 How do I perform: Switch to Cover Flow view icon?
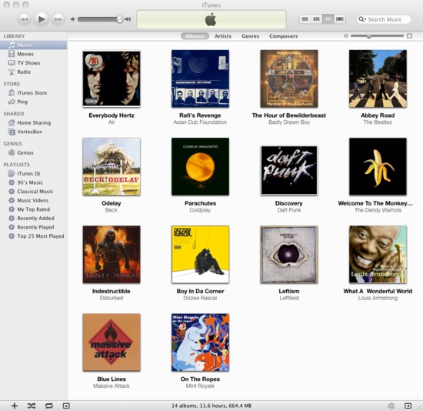[x=340, y=19]
